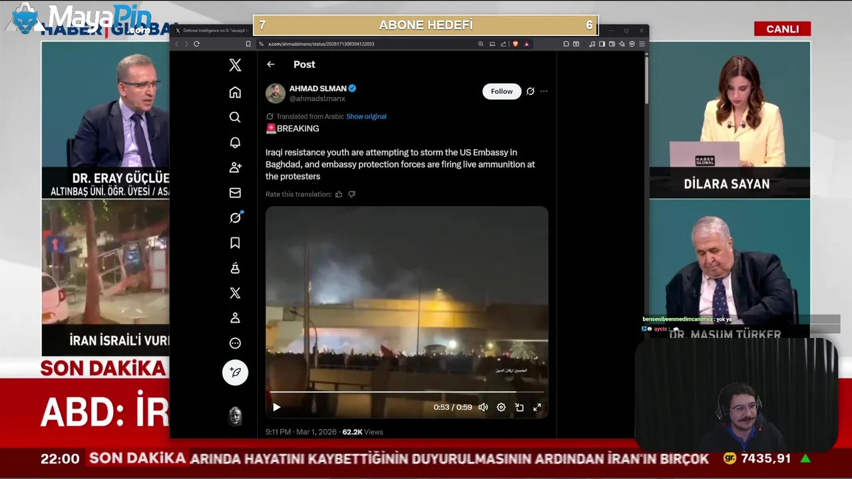Image resolution: width=852 pixels, height=479 pixels.
Task: Open @ahmadslmanx handle link
Action: coord(317,98)
